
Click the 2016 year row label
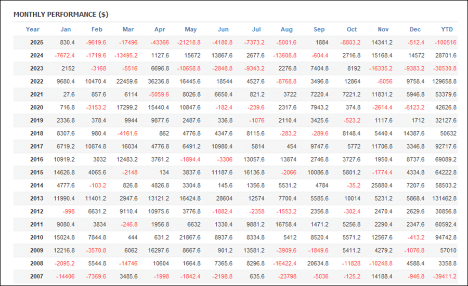pyautogui.click(x=36, y=160)
